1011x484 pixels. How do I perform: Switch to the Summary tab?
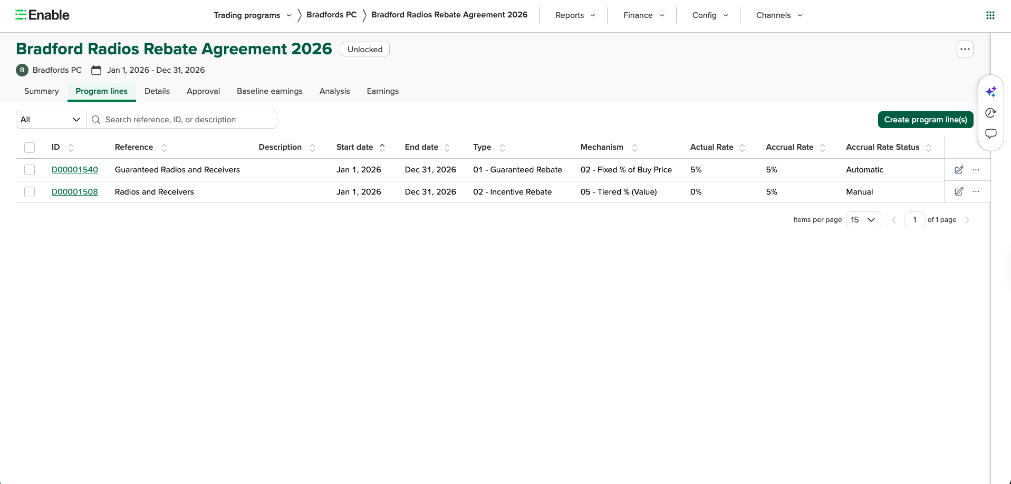[x=42, y=91]
